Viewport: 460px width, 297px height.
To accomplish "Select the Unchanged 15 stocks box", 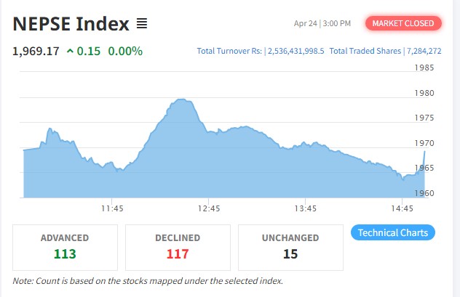I will tap(290, 246).
